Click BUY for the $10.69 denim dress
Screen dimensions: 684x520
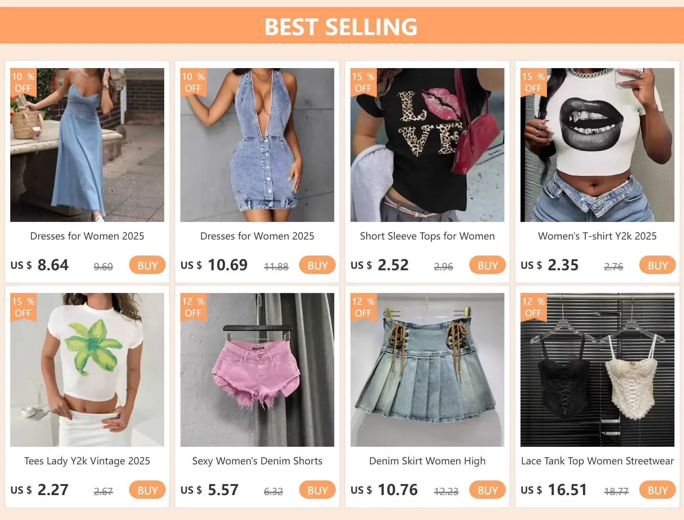317,265
